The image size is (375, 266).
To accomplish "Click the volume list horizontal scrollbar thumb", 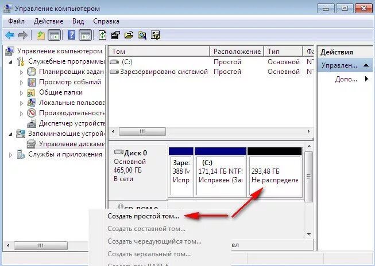I will point(142,132).
